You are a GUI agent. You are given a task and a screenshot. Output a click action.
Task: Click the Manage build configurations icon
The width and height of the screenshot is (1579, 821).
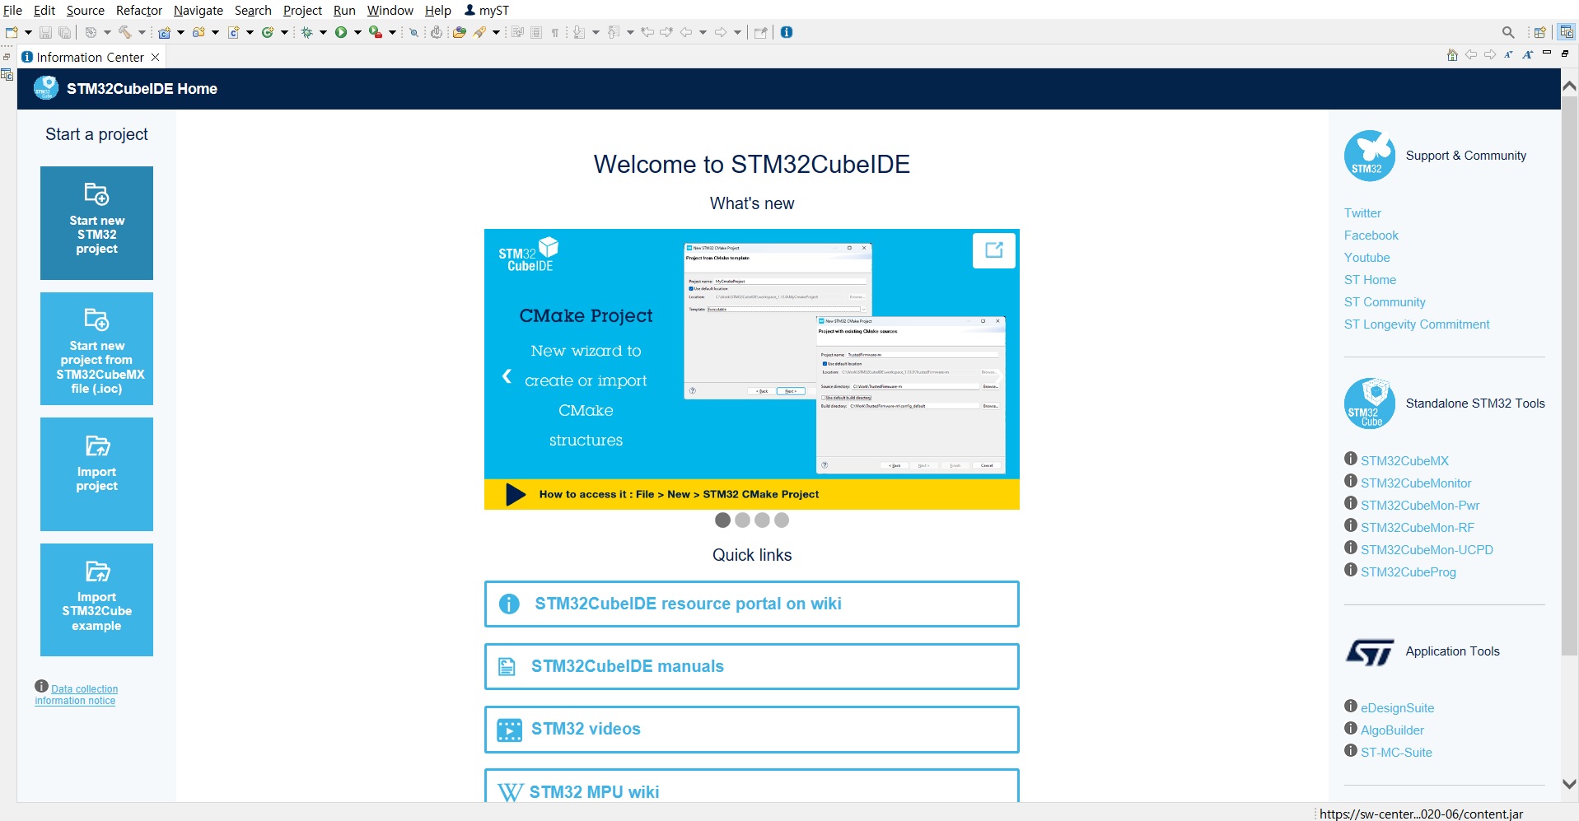(91, 32)
